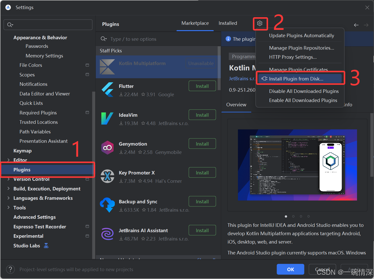Click the Android Studio logo in title bar
This screenshot has height=279, width=374.
point(8,7)
